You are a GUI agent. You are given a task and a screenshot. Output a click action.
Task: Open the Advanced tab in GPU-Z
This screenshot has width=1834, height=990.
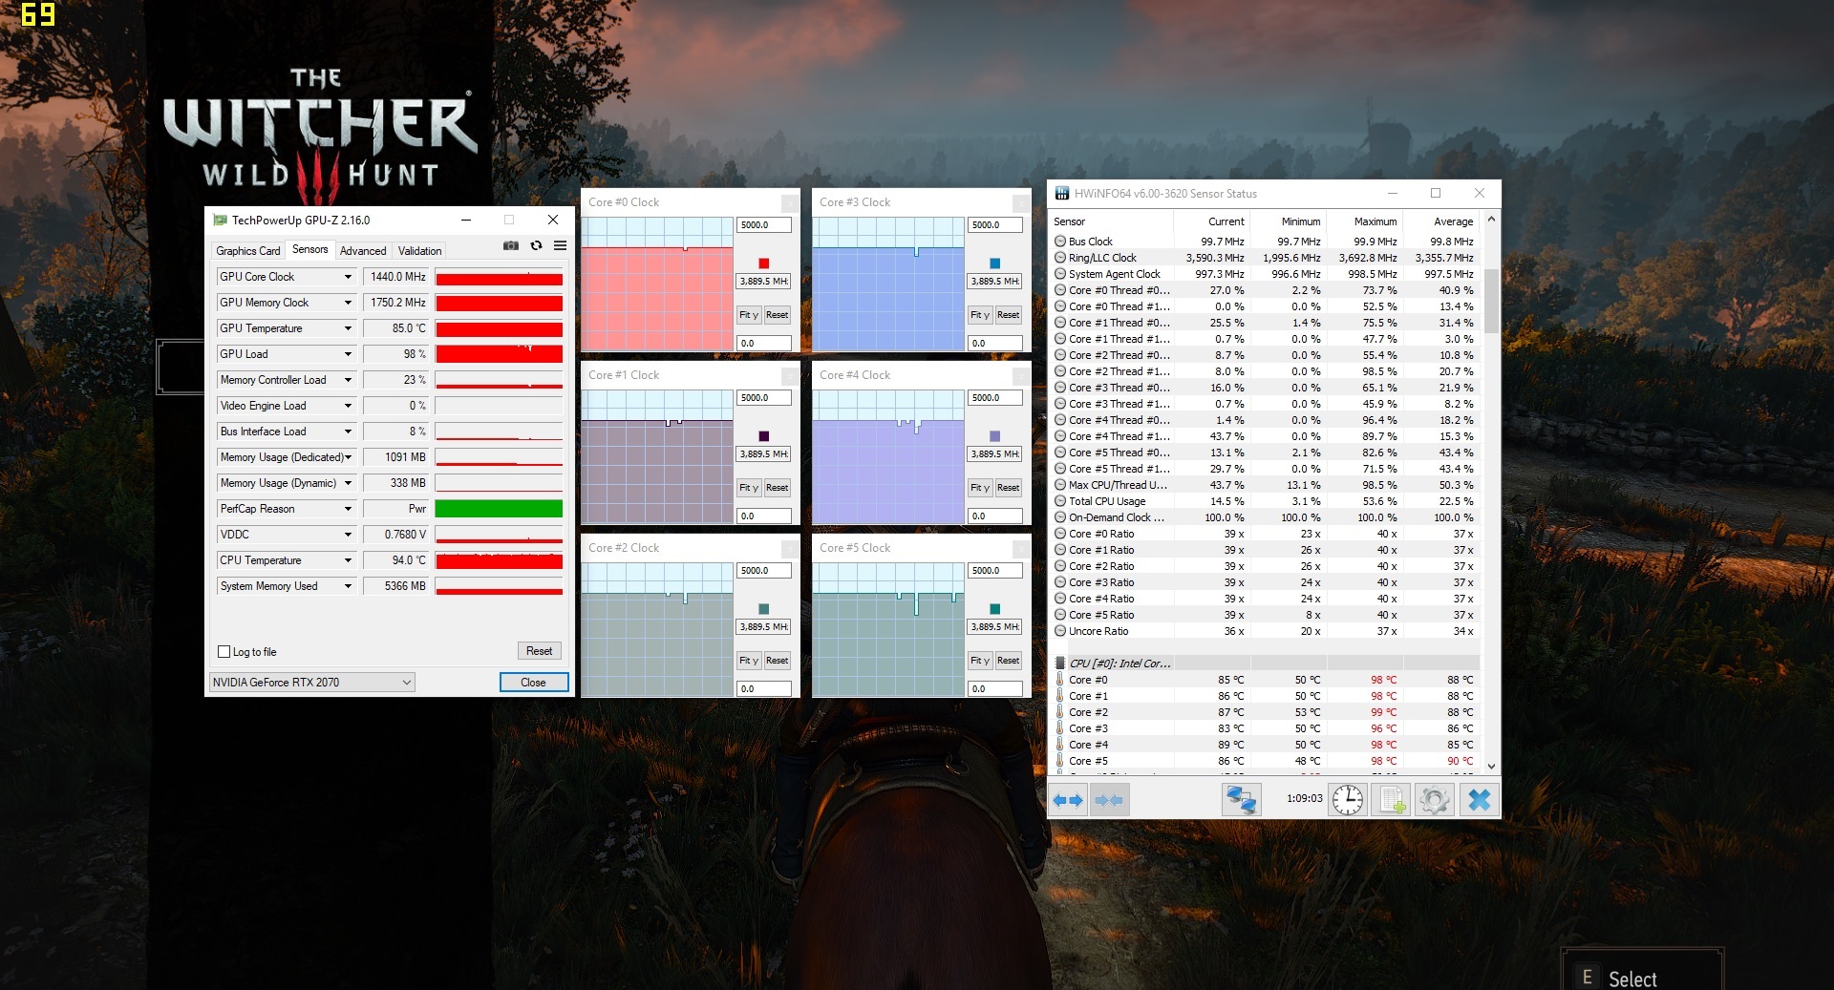(x=363, y=251)
